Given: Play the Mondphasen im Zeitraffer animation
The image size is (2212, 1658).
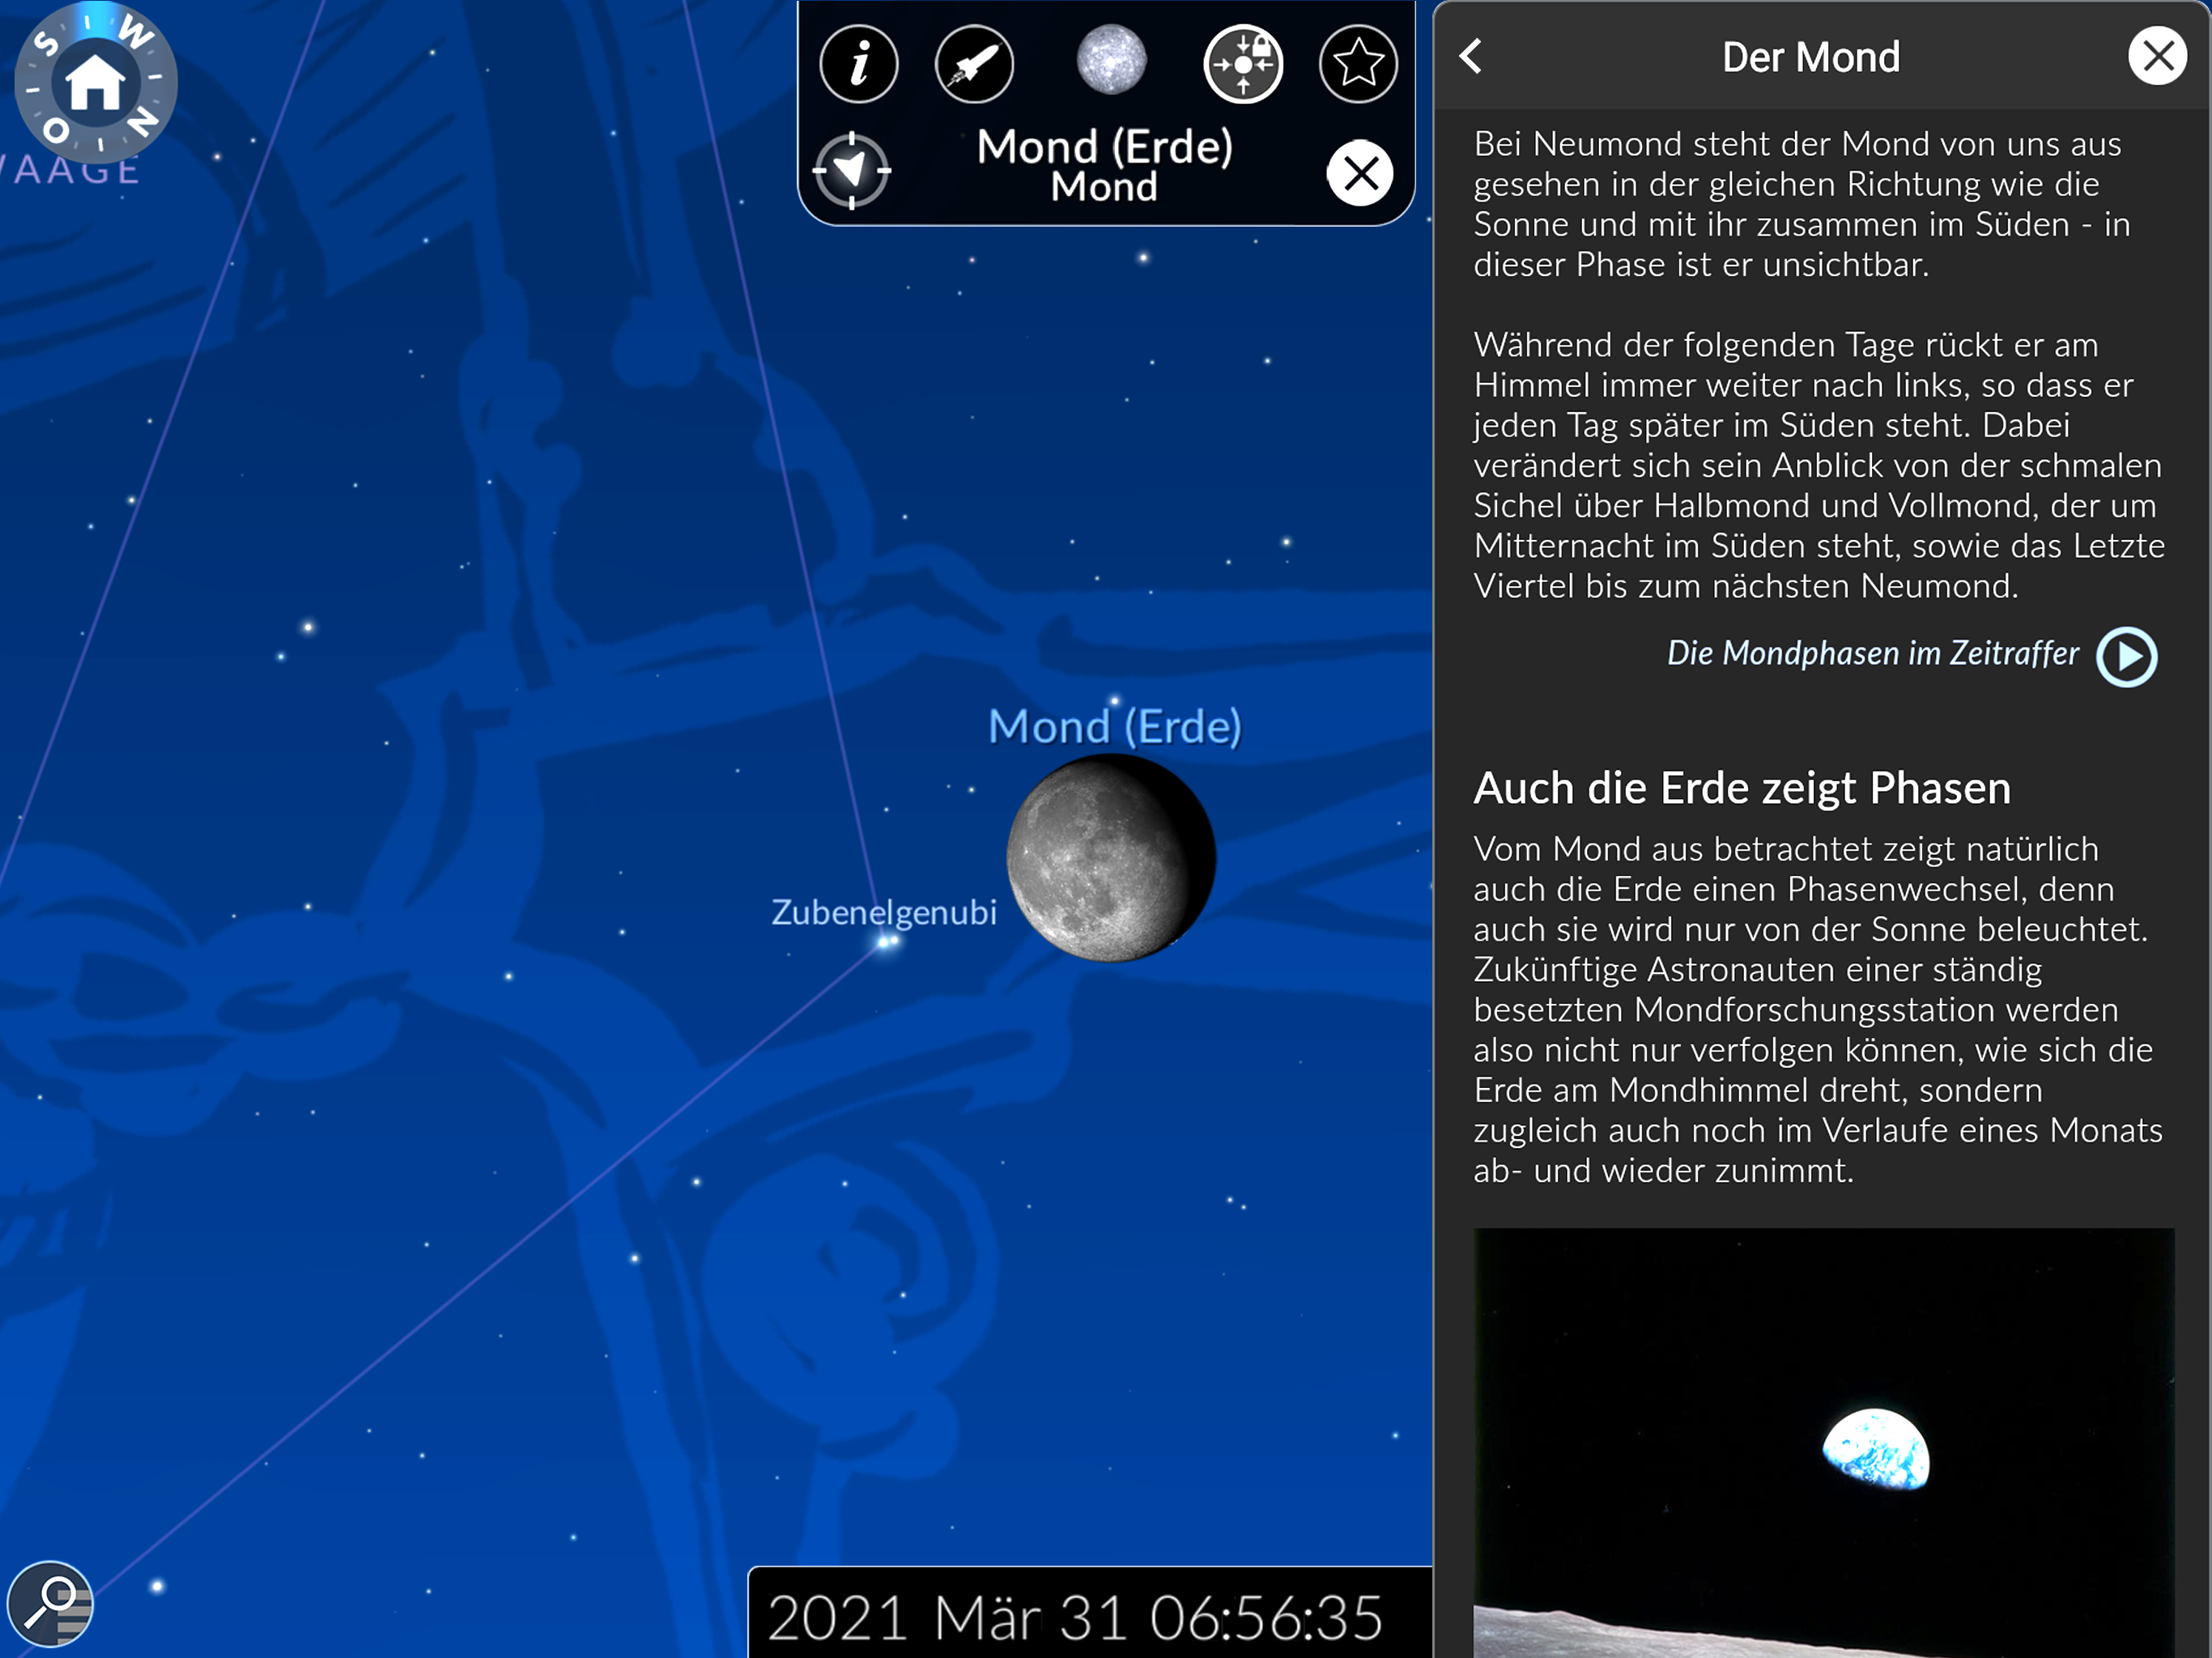Looking at the screenshot, I should [2127, 657].
